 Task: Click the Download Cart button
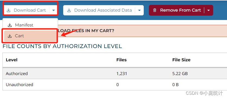27,10
